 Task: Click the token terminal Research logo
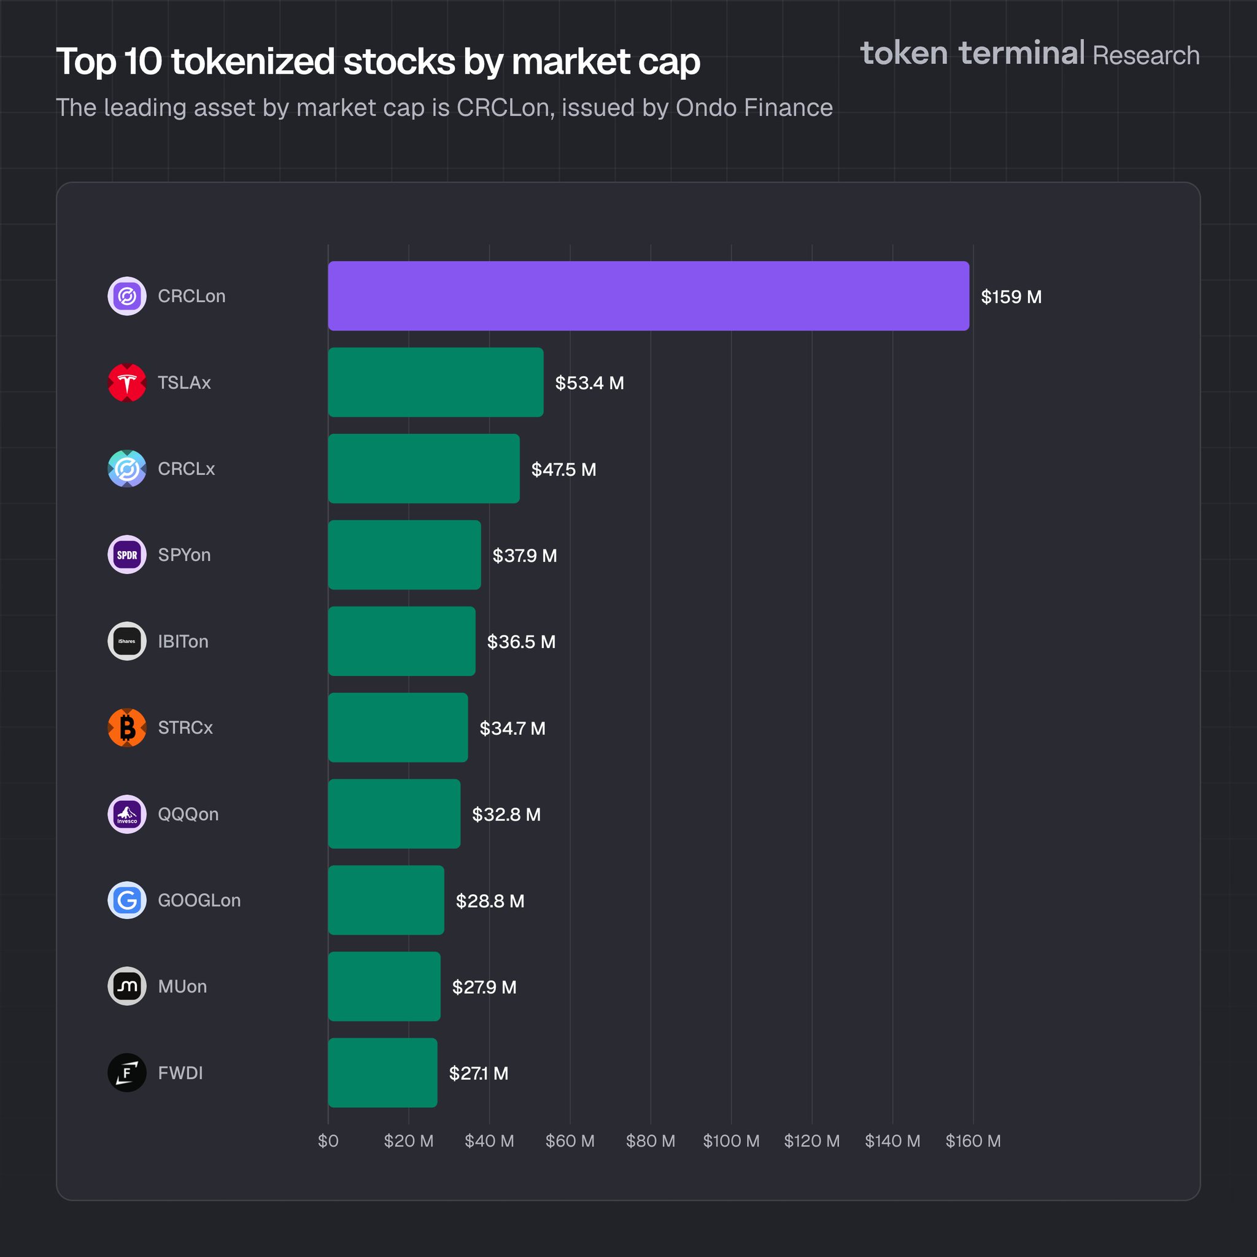click(x=1030, y=53)
